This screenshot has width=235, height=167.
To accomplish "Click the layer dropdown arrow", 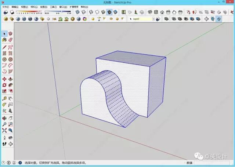I will click(x=153, y=19).
